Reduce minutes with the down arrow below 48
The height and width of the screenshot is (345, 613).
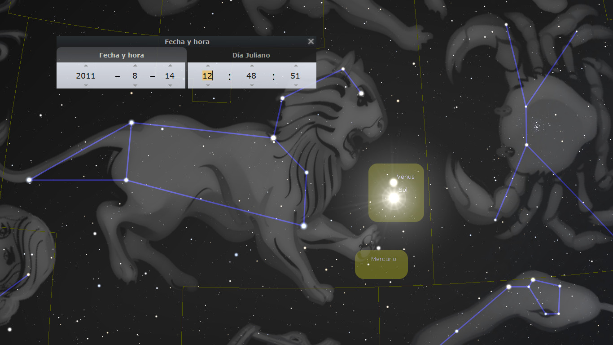[x=252, y=85]
